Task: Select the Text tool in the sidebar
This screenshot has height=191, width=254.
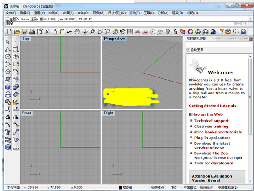Action: pyautogui.click(x=8, y=132)
